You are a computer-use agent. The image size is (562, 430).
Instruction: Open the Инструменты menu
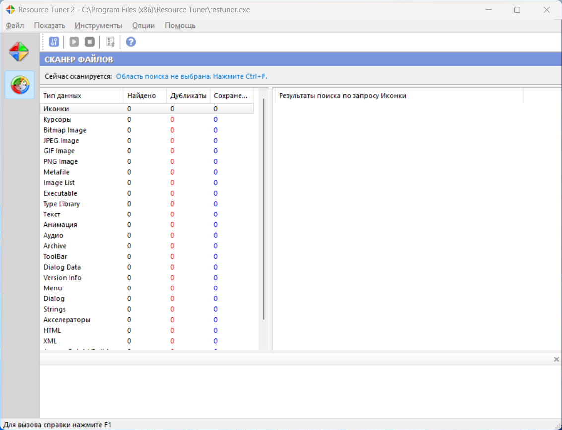point(99,25)
